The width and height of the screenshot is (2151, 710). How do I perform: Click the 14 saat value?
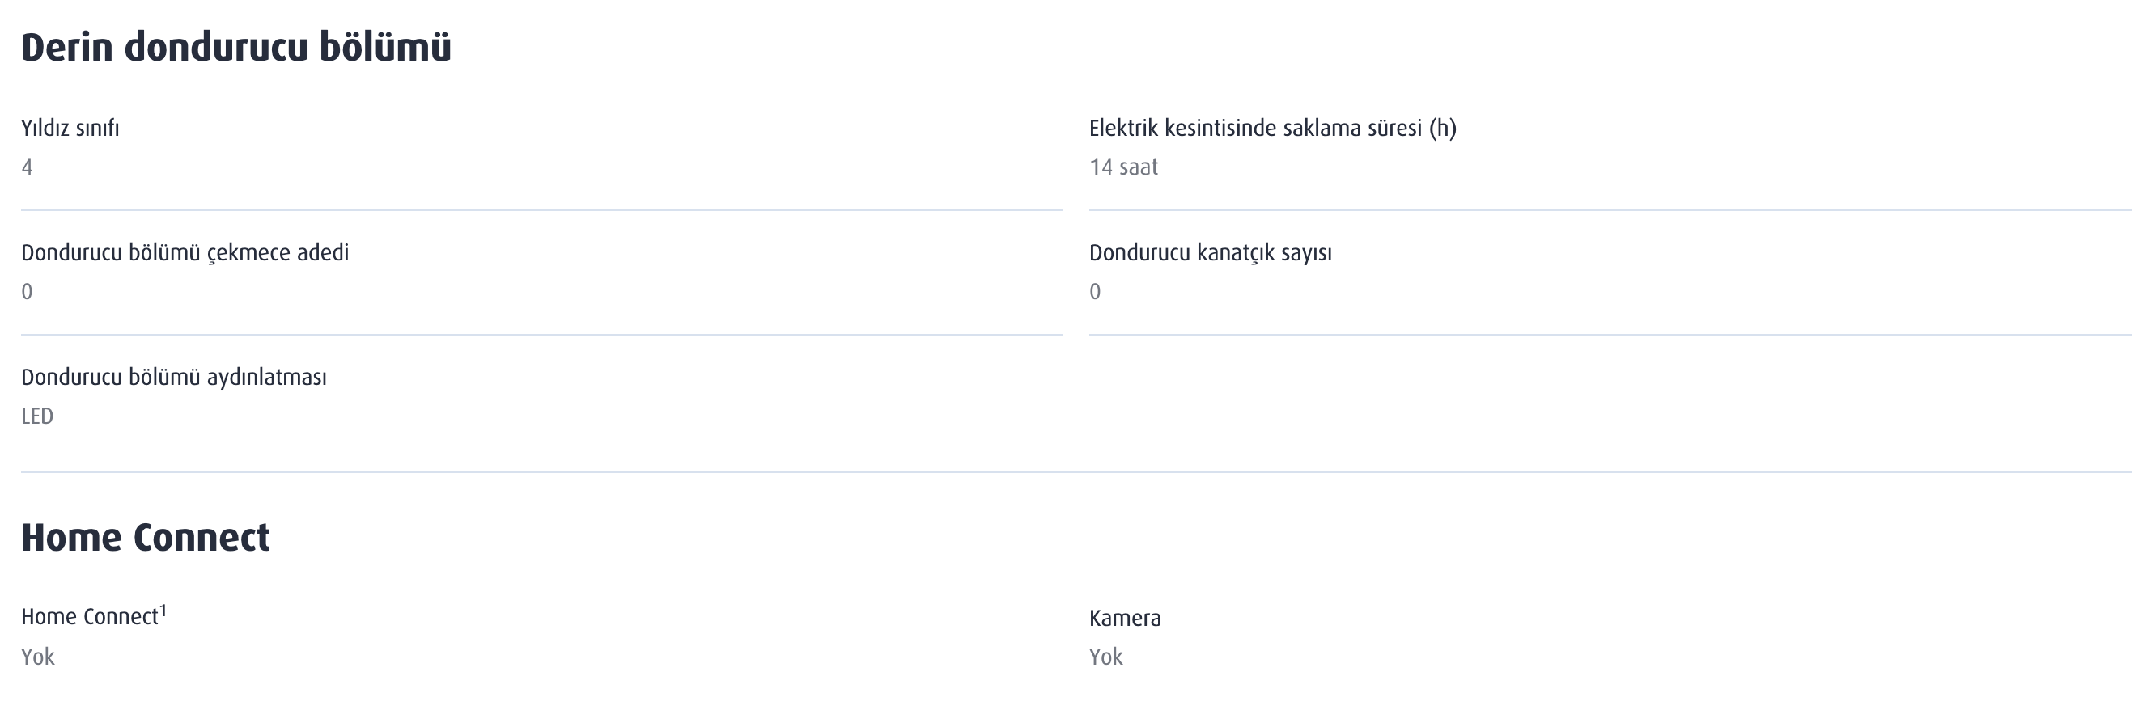coord(1123,167)
